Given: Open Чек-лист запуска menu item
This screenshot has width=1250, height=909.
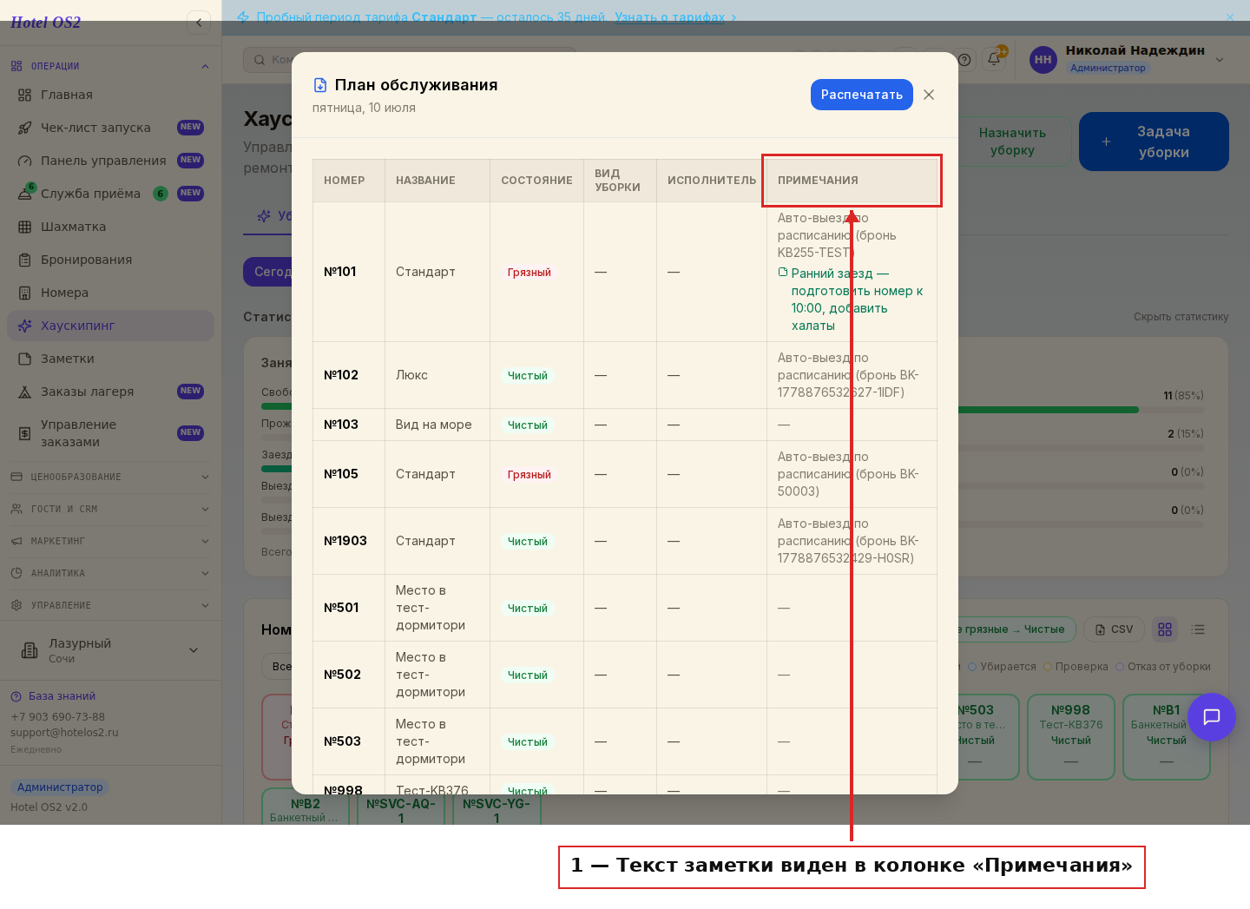Looking at the screenshot, I should [110, 128].
